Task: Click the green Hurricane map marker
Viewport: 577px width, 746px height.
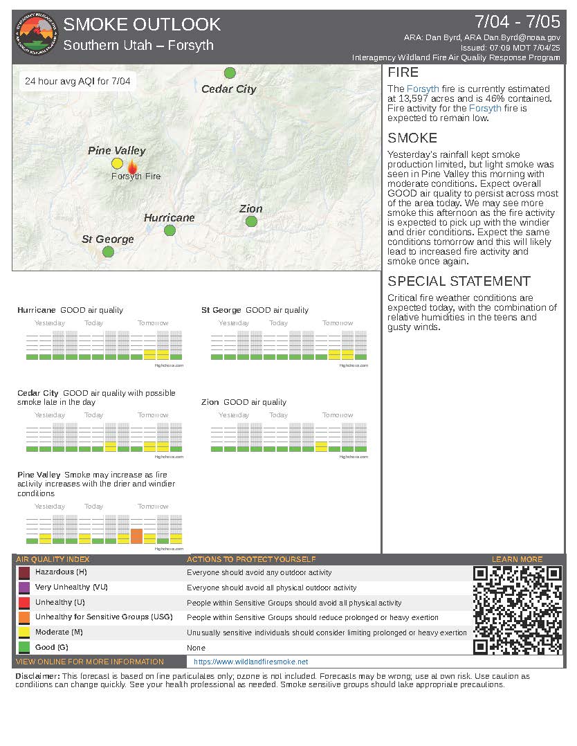Action: pyautogui.click(x=170, y=230)
